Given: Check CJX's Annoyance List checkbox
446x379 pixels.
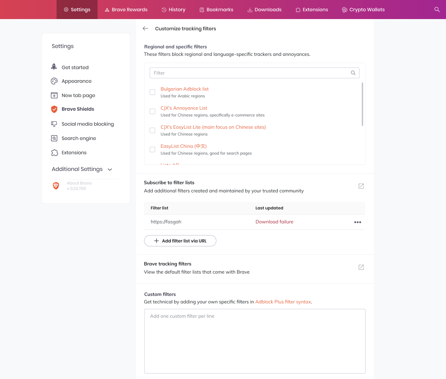Looking at the screenshot, I should coord(152,111).
